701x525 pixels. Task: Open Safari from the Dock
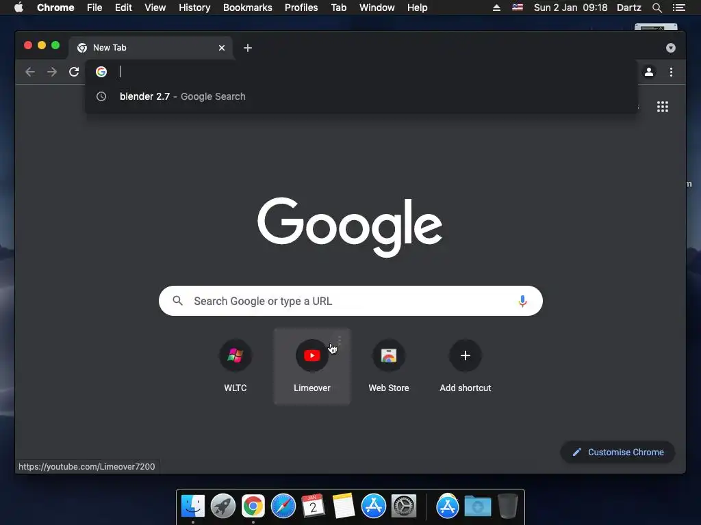coord(283,506)
